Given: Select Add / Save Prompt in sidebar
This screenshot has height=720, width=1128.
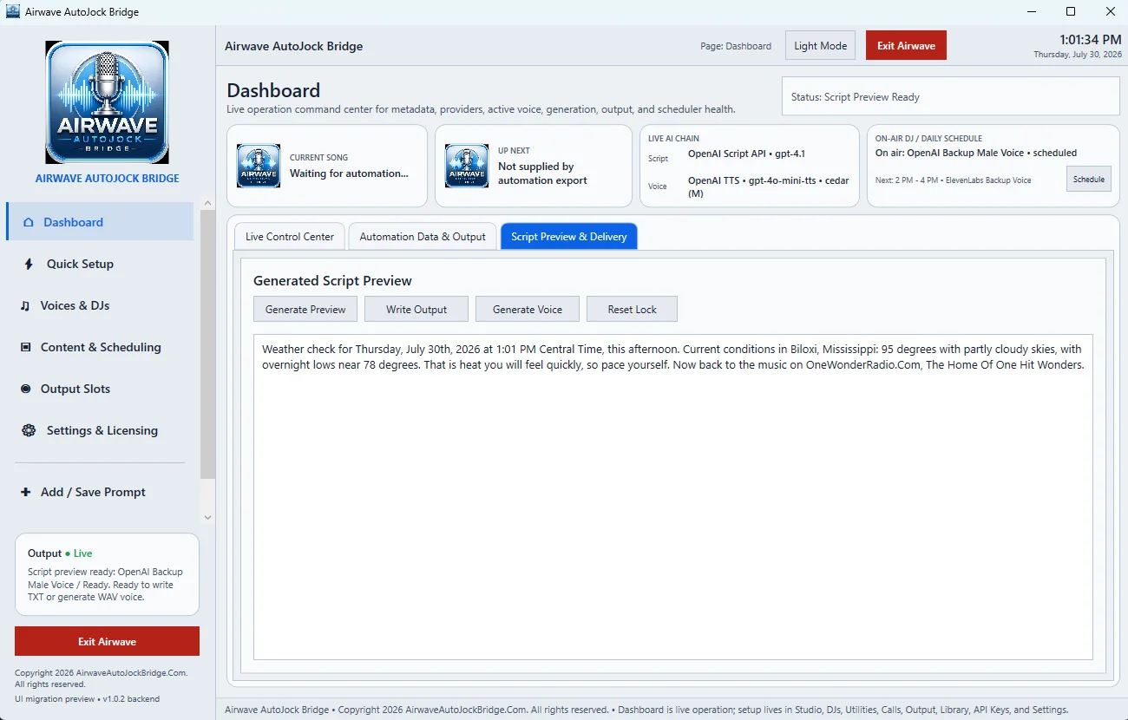Looking at the screenshot, I should (x=100, y=492).
